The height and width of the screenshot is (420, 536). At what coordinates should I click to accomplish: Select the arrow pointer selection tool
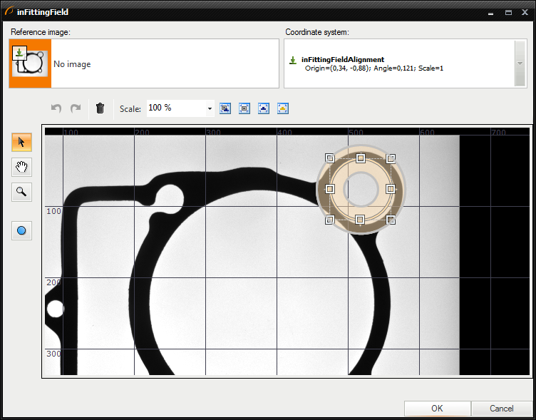pos(21,142)
